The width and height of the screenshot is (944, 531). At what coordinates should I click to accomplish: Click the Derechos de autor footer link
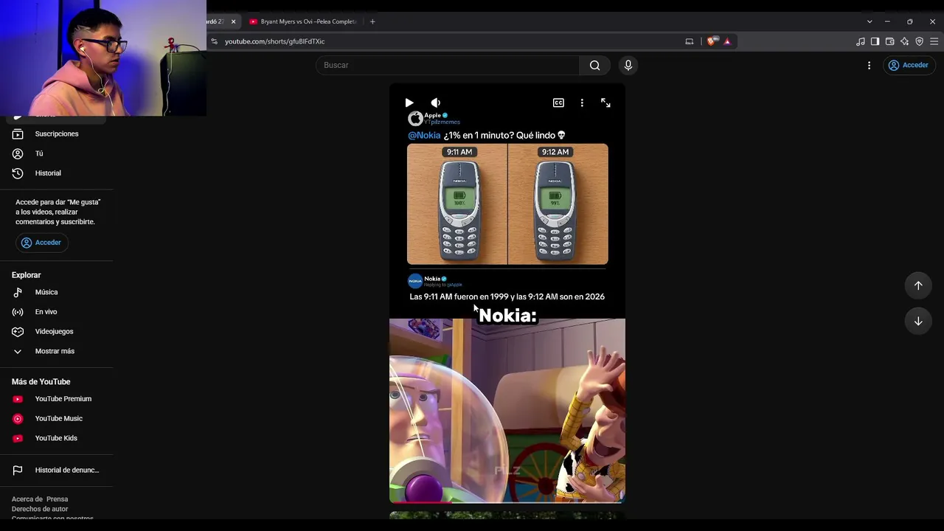(x=40, y=509)
